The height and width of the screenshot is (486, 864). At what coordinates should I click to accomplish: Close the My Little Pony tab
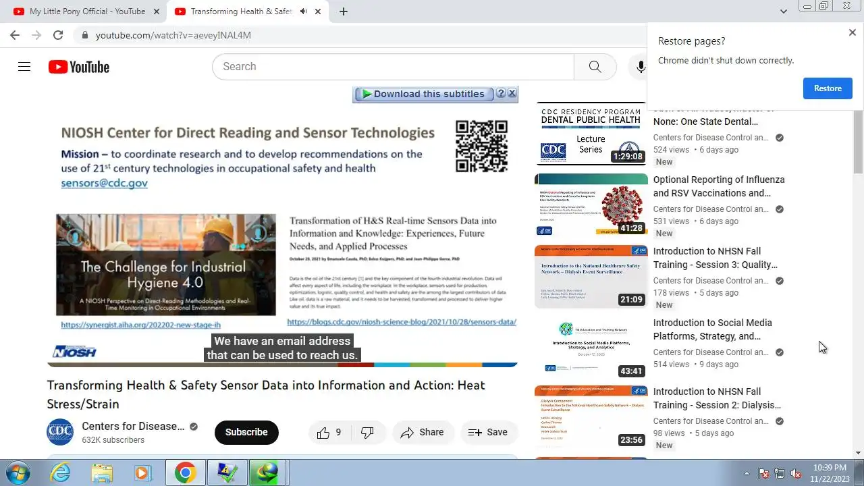(157, 11)
